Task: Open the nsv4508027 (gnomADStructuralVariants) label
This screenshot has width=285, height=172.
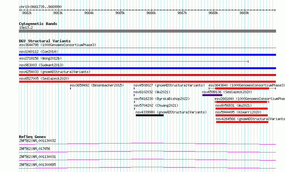Action: [169, 85]
